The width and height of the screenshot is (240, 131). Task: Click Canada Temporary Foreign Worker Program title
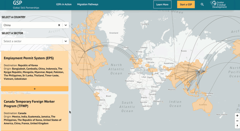[x=29, y=104]
